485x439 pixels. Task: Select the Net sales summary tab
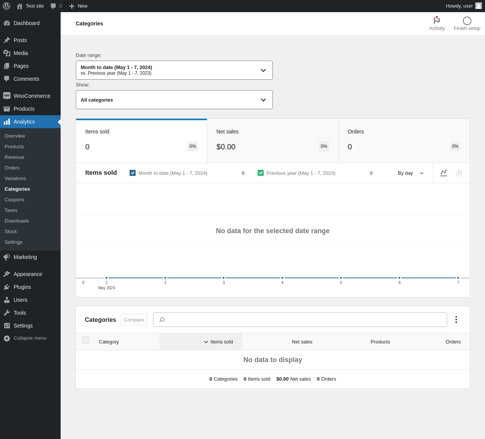(272, 141)
